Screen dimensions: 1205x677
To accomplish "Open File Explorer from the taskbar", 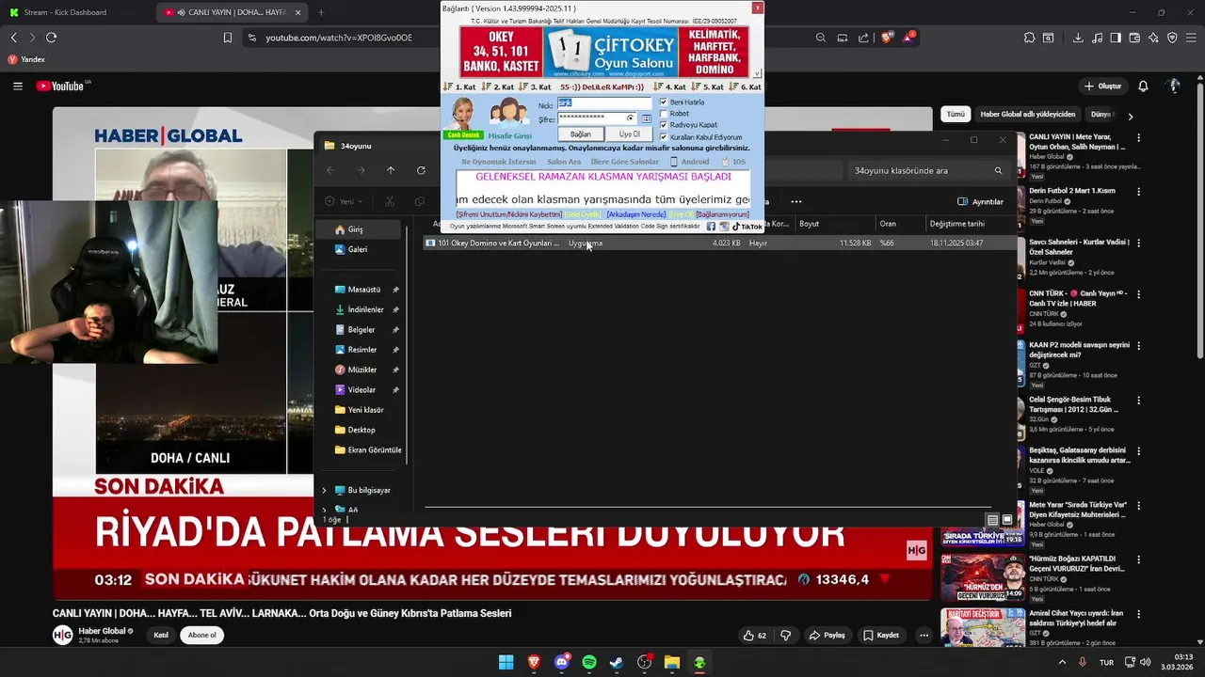I will point(672,662).
